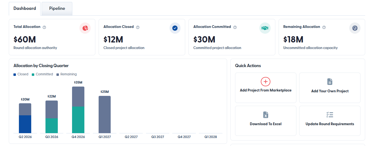Click the Allocation Committed handshake icon
This screenshot has height=146, width=369.
[265, 28]
